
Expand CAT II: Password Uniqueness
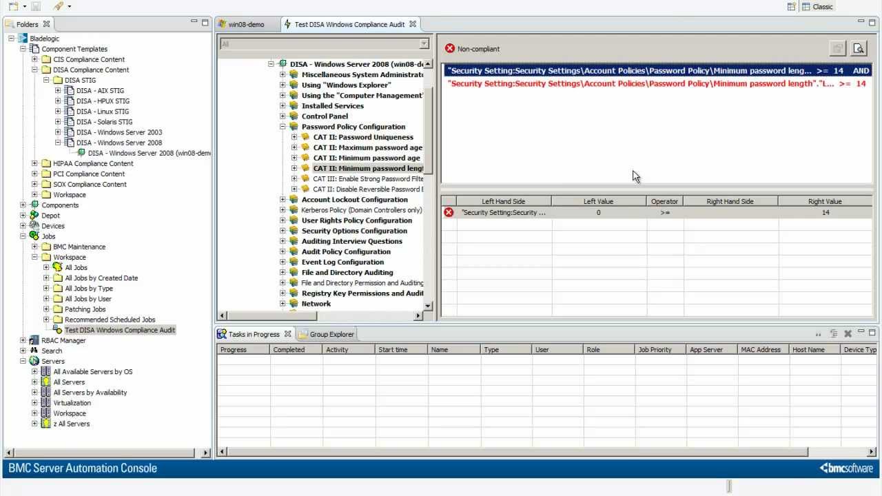[294, 137]
